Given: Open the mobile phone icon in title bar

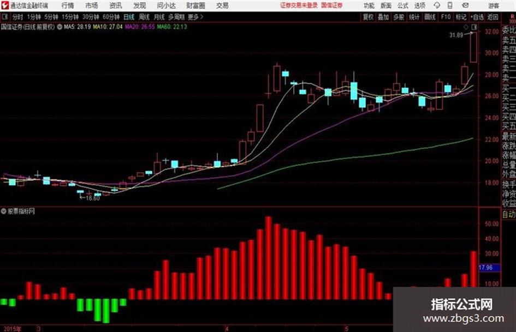Looking at the screenshot, I should point(450,5).
